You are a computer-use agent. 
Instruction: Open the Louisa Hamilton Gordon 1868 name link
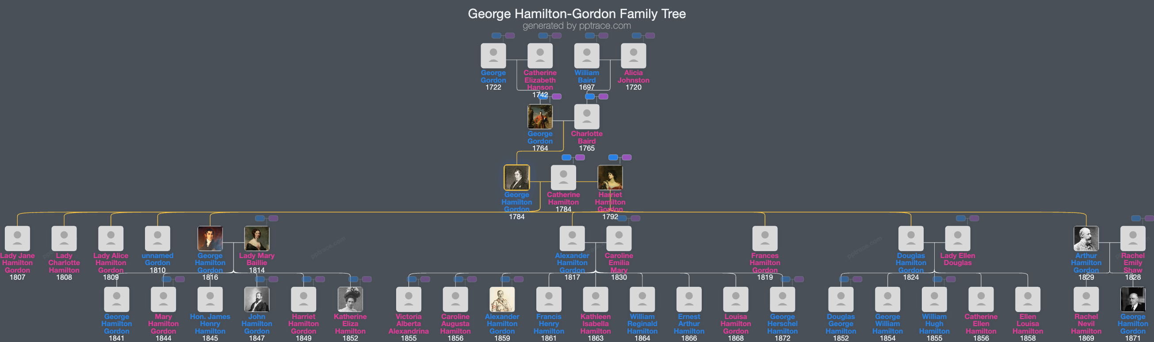coord(736,323)
